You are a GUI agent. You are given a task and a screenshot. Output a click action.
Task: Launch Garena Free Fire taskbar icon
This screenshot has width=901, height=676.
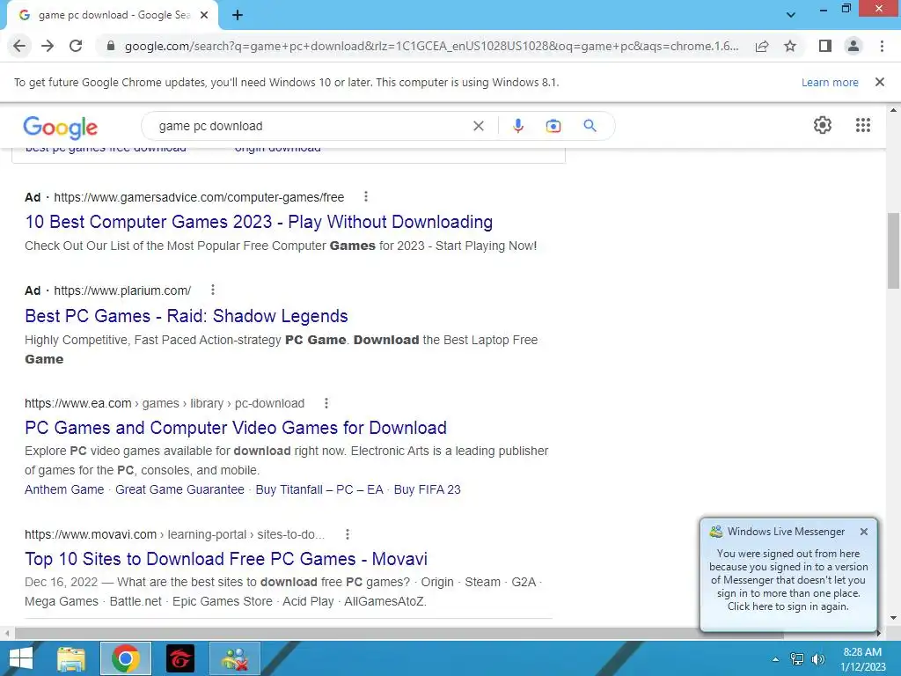tap(180, 658)
